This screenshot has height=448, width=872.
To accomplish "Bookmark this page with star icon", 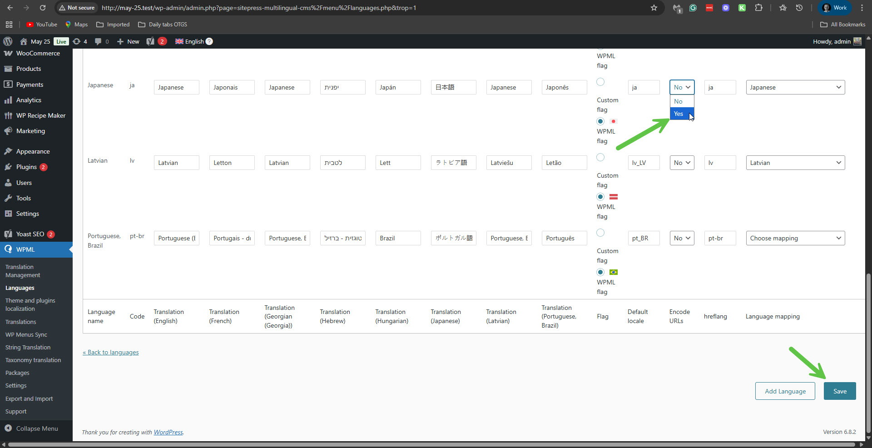I will tap(654, 8).
